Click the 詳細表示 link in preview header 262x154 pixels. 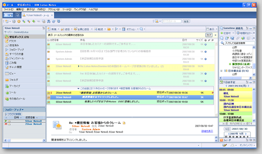click(207, 131)
